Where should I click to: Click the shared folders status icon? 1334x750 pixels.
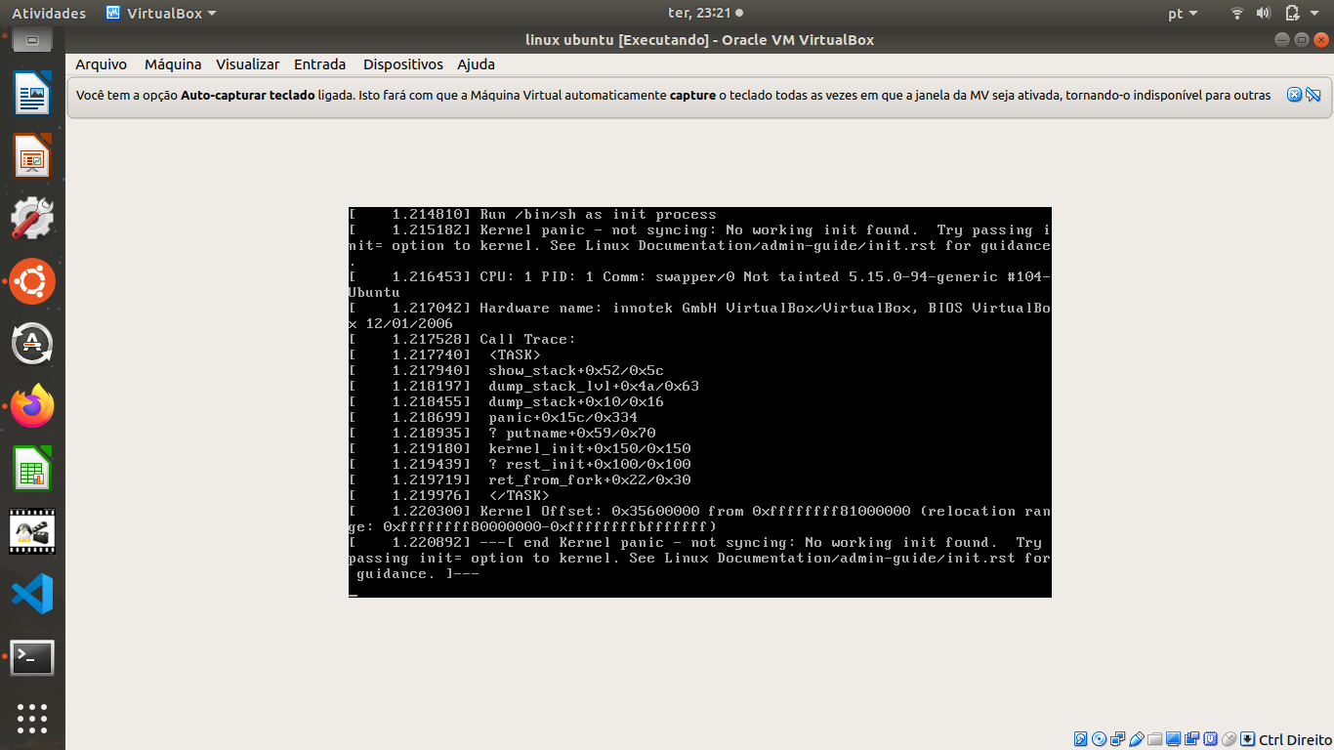coord(1154,739)
